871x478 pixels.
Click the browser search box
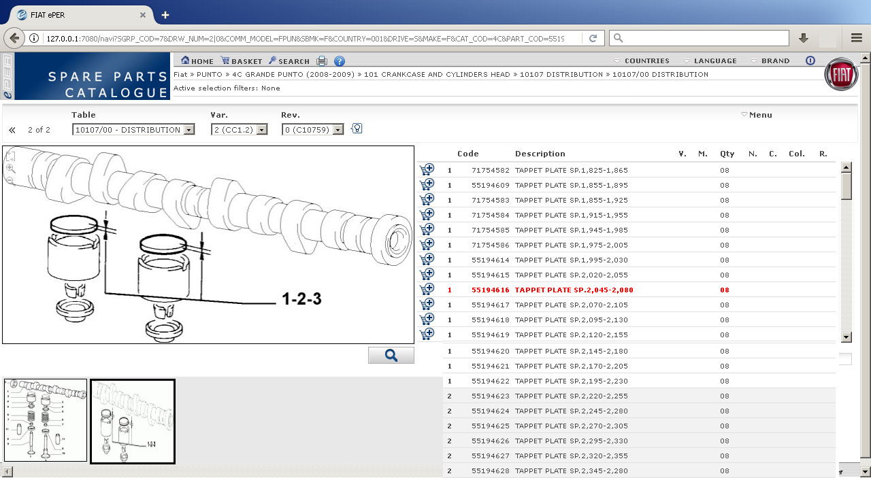699,38
